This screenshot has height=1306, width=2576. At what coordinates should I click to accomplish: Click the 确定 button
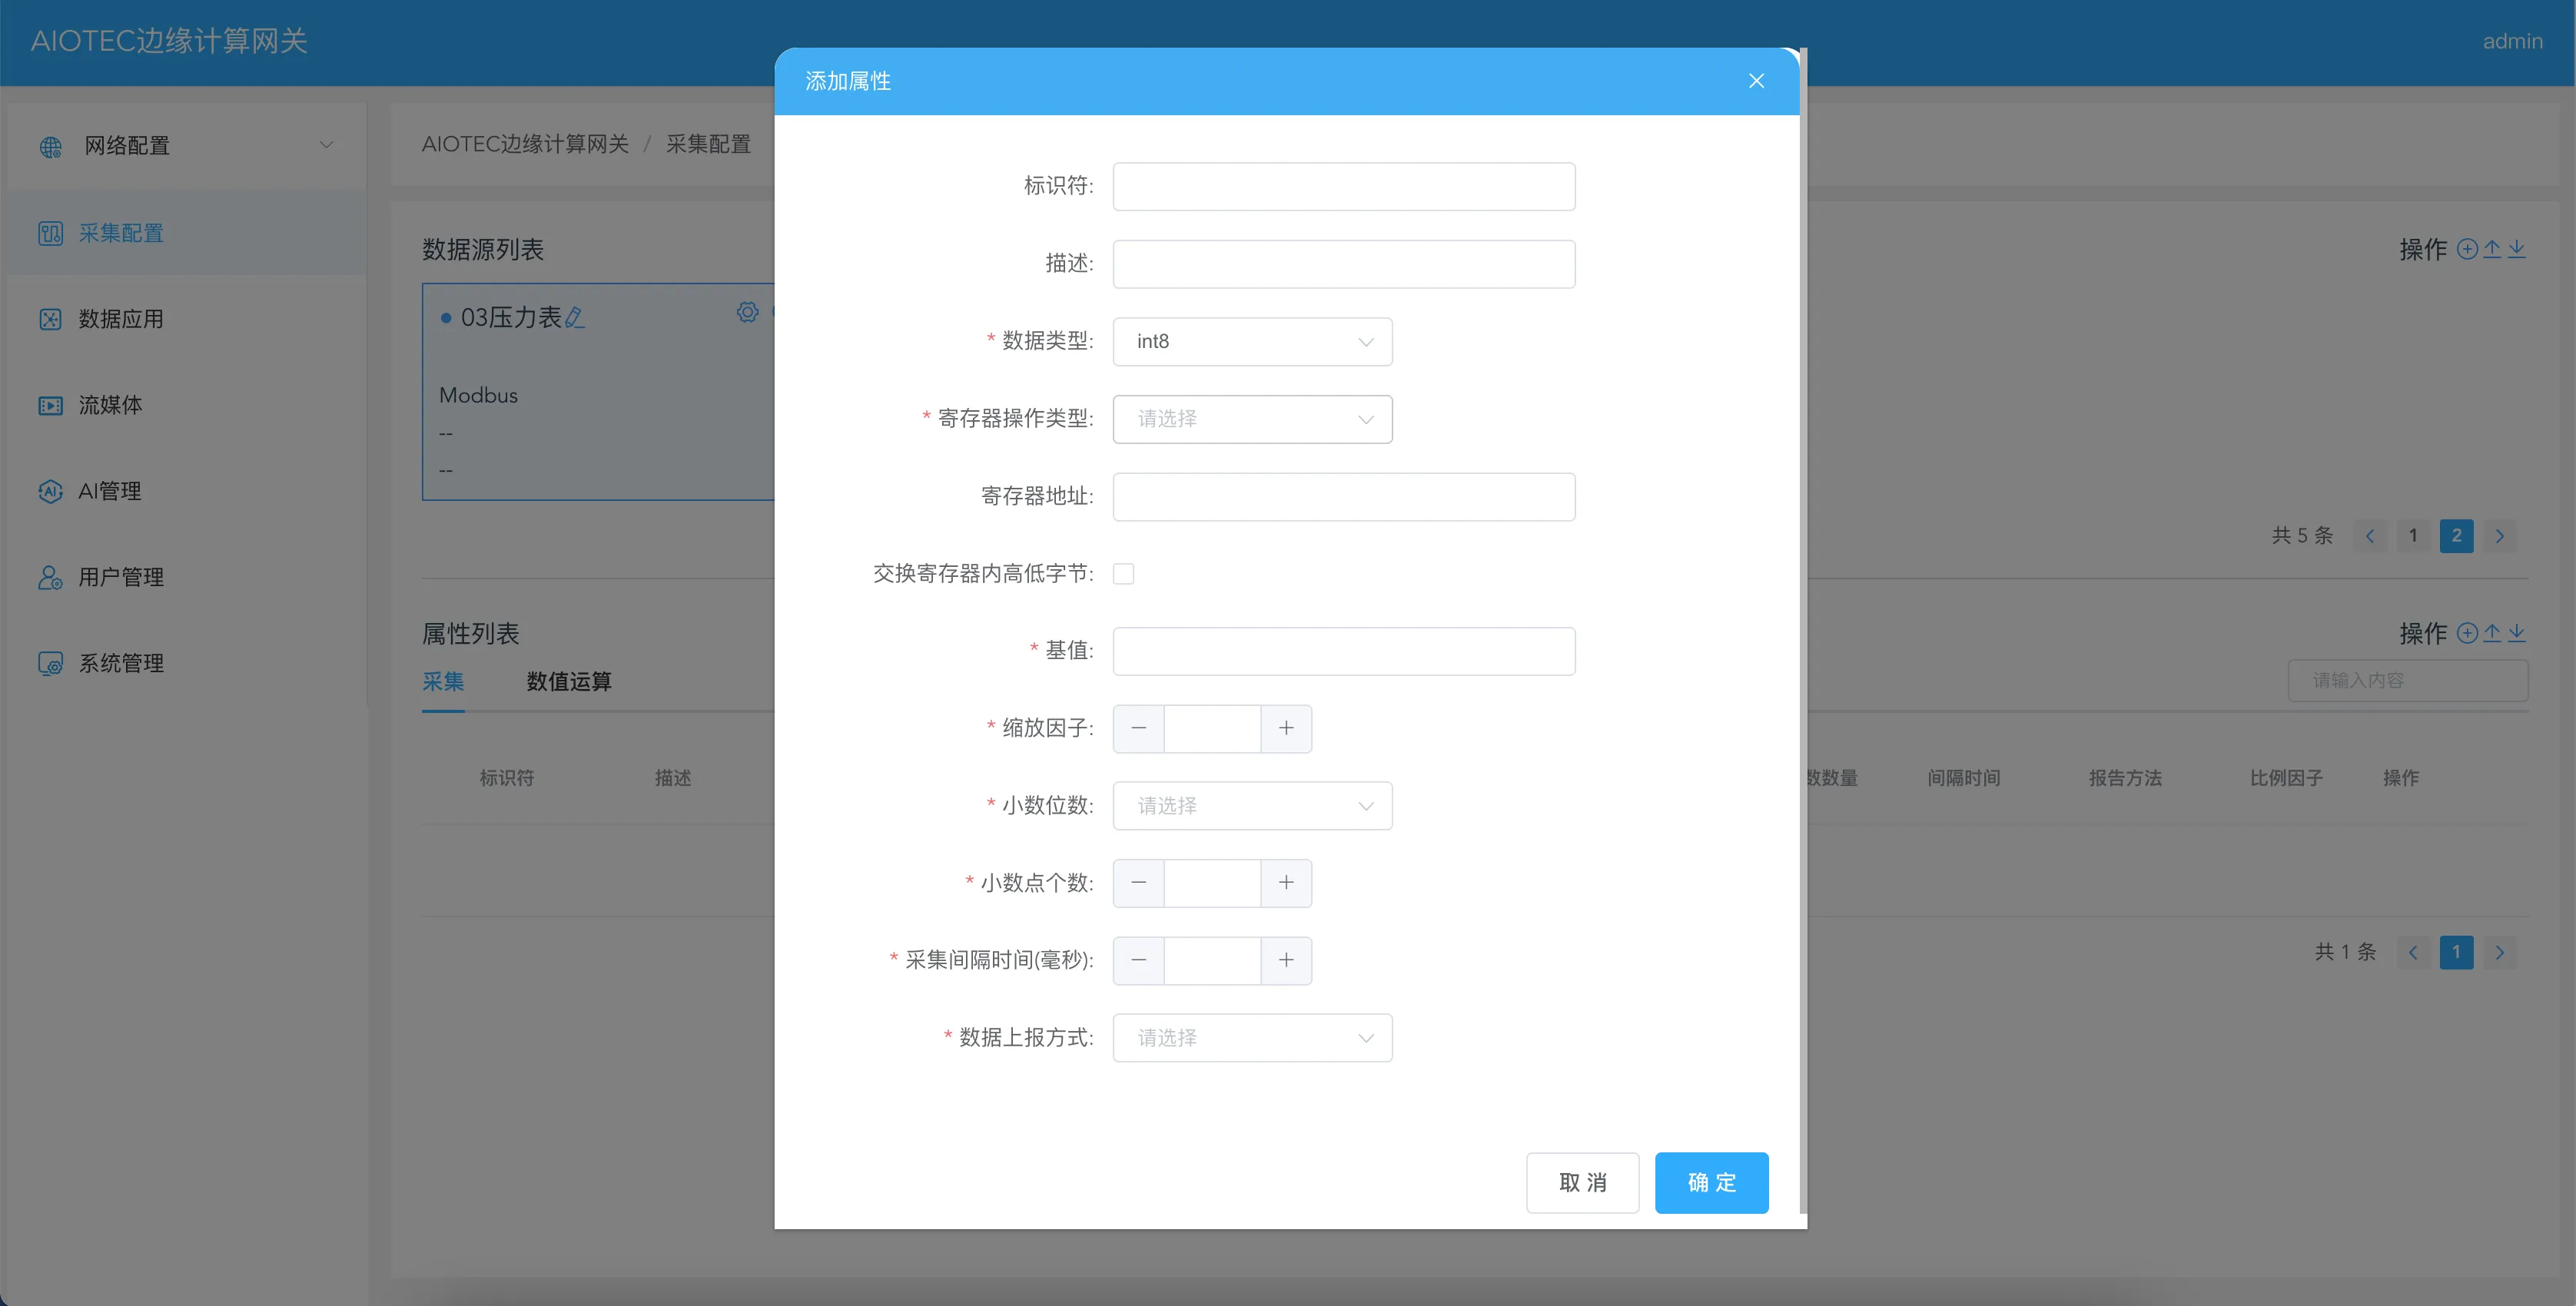(x=1711, y=1183)
